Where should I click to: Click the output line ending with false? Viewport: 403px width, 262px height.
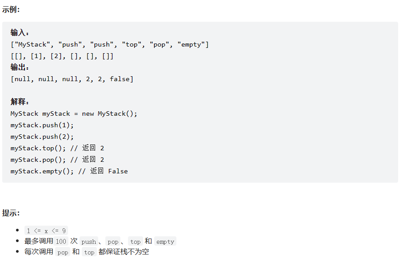pyautogui.click(x=72, y=79)
